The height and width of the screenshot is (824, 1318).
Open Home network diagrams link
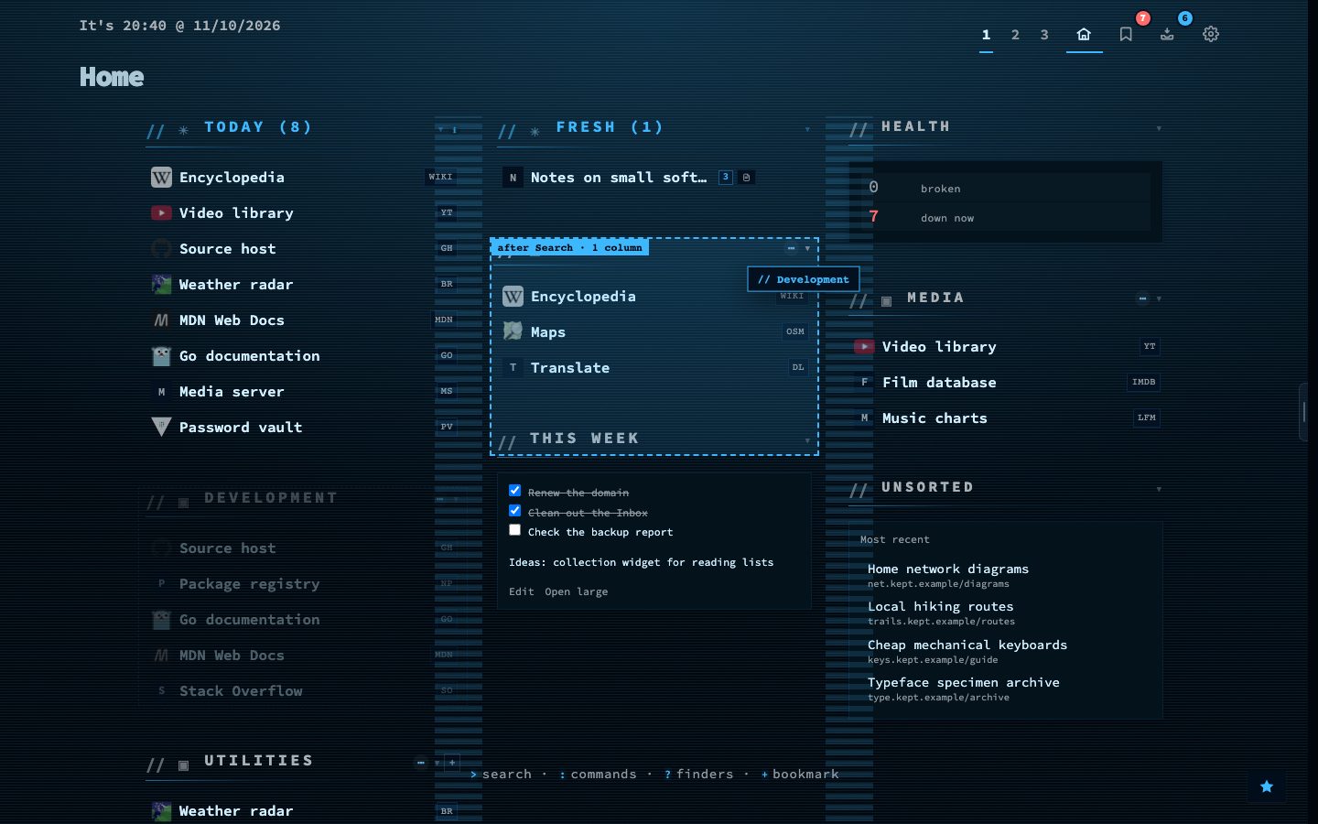pyautogui.click(x=948, y=569)
